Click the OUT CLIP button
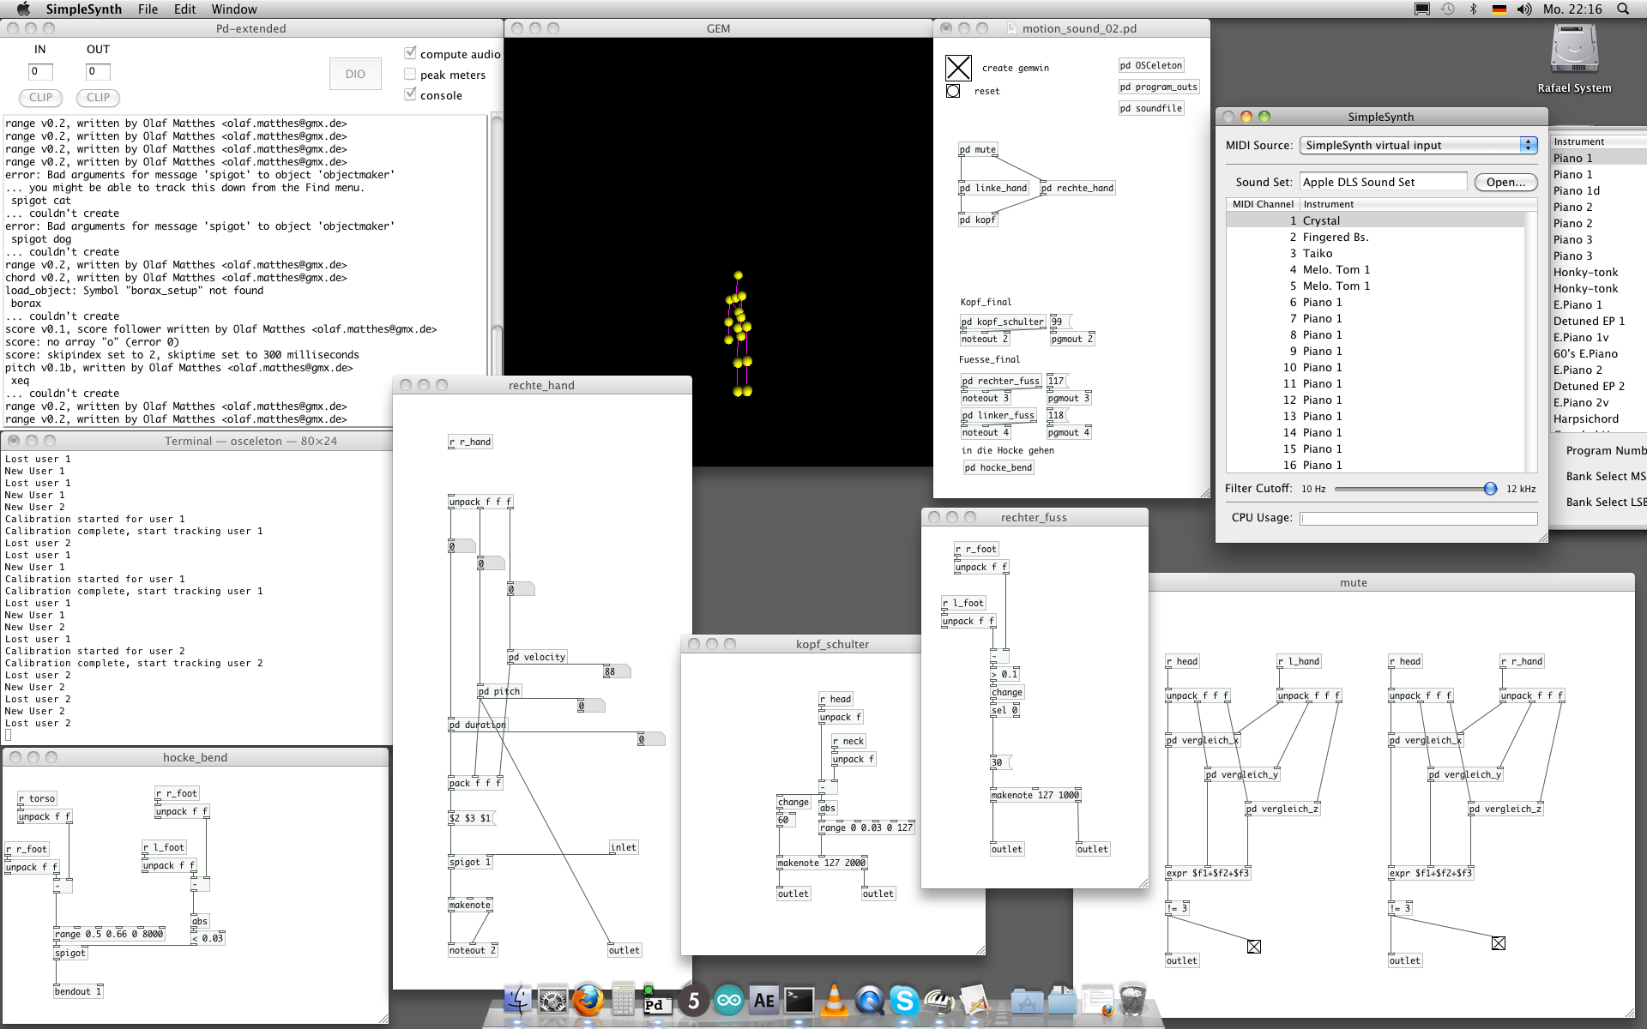This screenshot has height=1029, width=1647. [98, 97]
